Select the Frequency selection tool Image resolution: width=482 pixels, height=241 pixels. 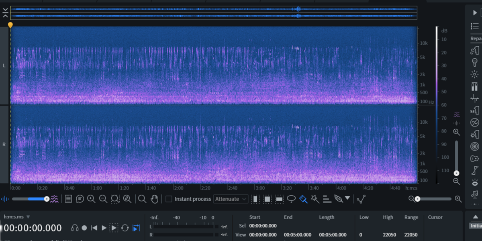click(280, 199)
